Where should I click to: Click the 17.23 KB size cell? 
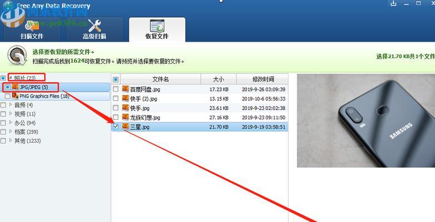pos(219,89)
